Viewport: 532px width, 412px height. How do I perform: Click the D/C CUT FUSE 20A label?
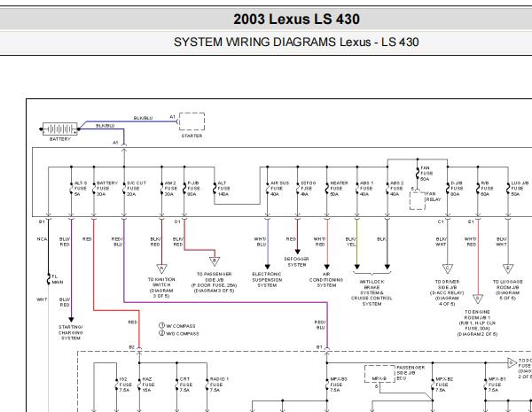(x=137, y=189)
